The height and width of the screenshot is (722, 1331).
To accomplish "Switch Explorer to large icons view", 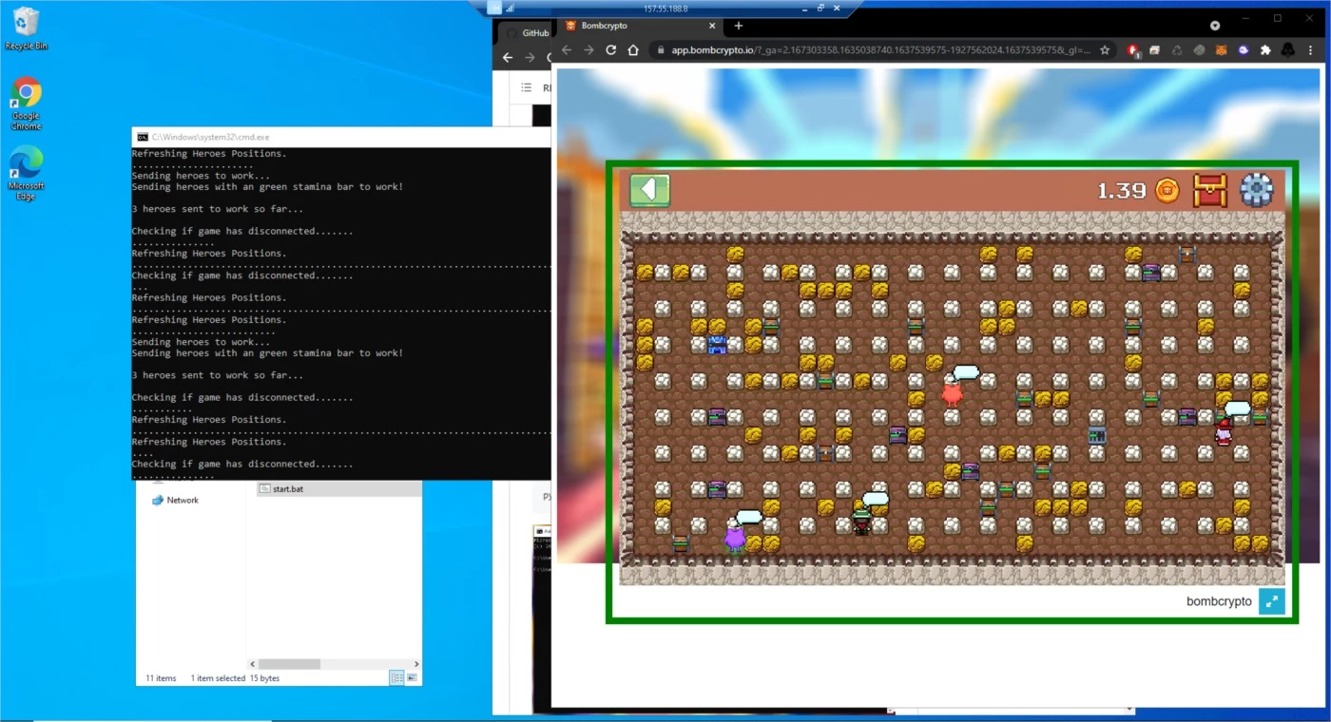I will click(x=412, y=678).
